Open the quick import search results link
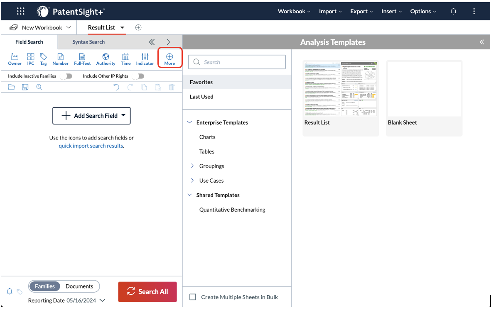 [x=91, y=146]
